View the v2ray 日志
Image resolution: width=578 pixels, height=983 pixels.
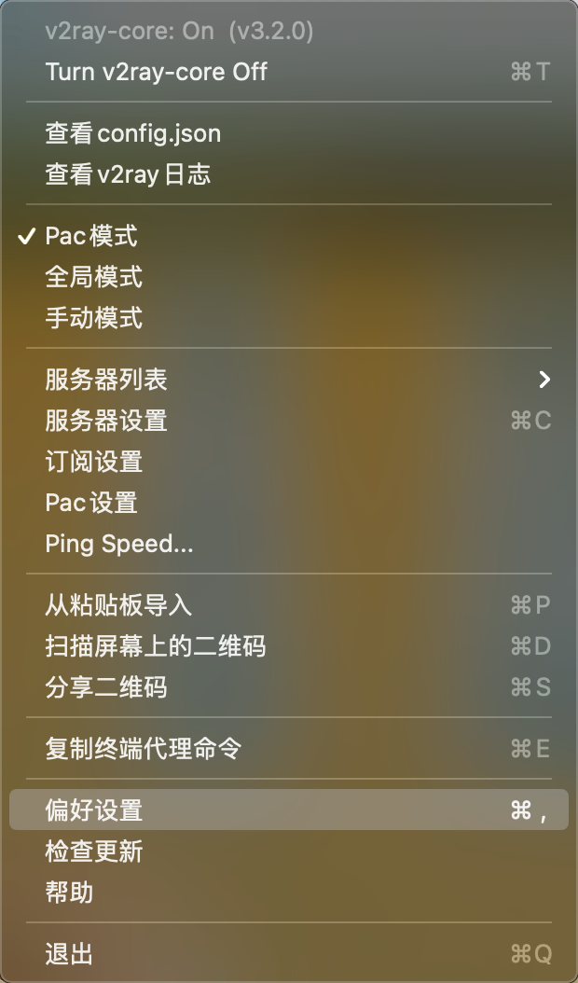[128, 173]
